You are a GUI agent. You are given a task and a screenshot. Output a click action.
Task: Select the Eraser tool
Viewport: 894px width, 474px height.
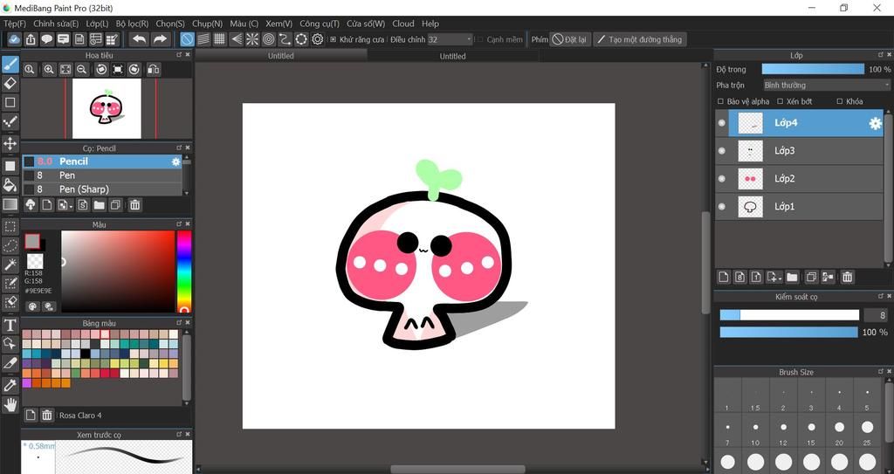(x=10, y=84)
